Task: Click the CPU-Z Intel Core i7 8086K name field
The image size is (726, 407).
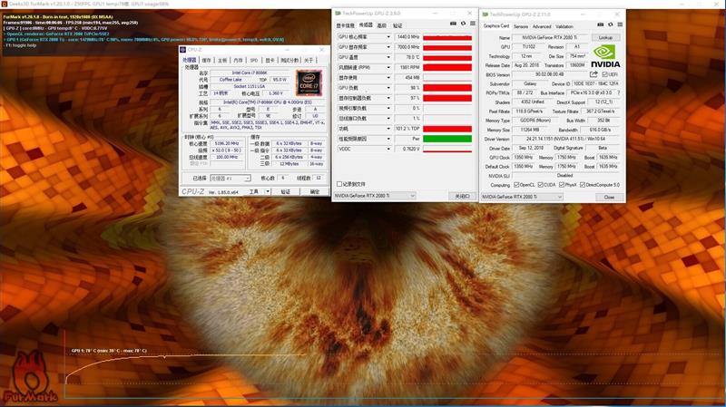Action: pyautogui.click(x=250, y=73)
